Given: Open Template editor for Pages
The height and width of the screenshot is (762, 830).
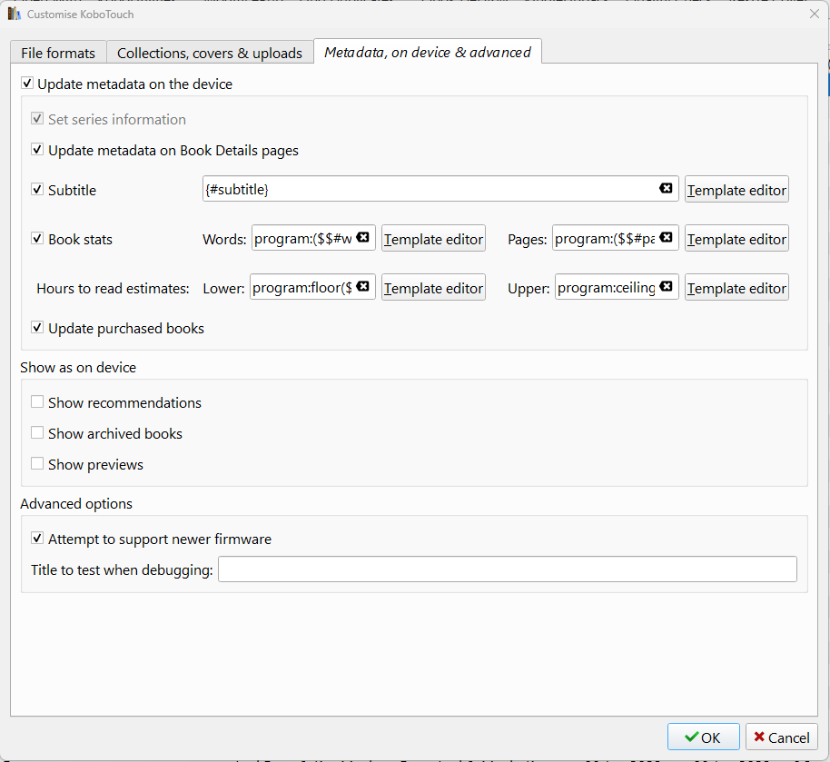Looking at the screenshot, I should [736, 239].
